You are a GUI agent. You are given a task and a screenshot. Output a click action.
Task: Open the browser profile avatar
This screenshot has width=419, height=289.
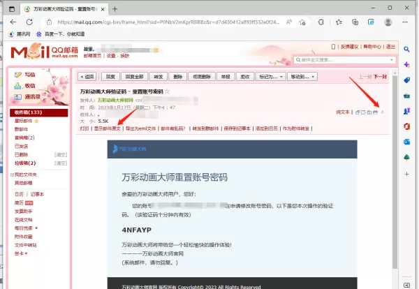(388, 22)
